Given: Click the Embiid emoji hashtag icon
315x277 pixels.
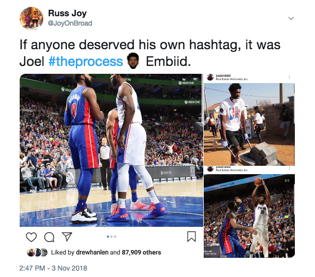Looking at the screenshot, I should click(x=133, y=61).
